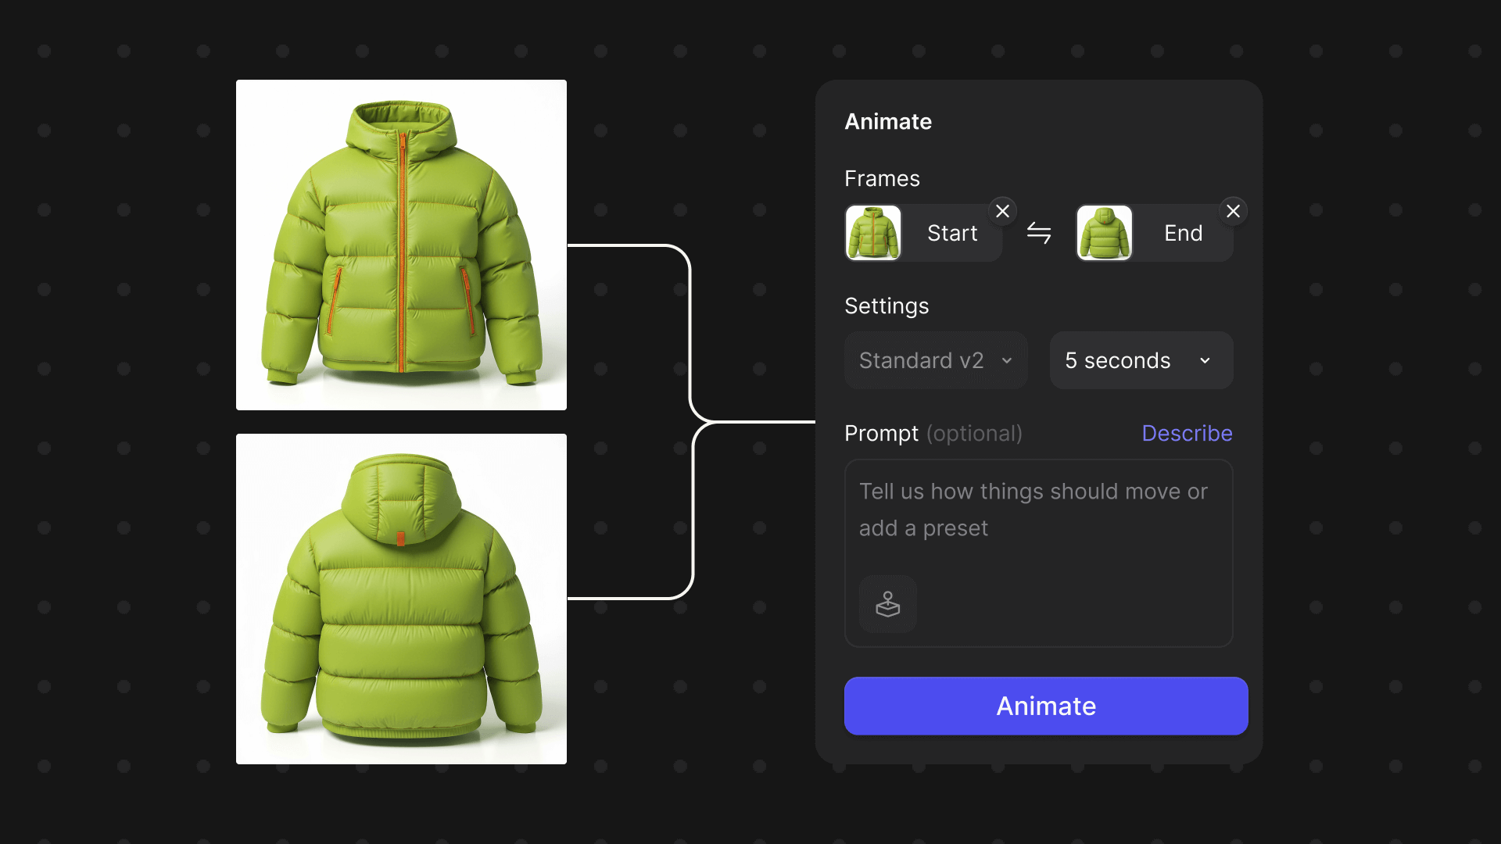Click the End frame label
Image resolution: width=1501 pixels, height=844 pixels.
[1182, 233]
